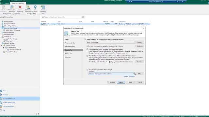Collapse the SureBackup tree node

(0, 37)
